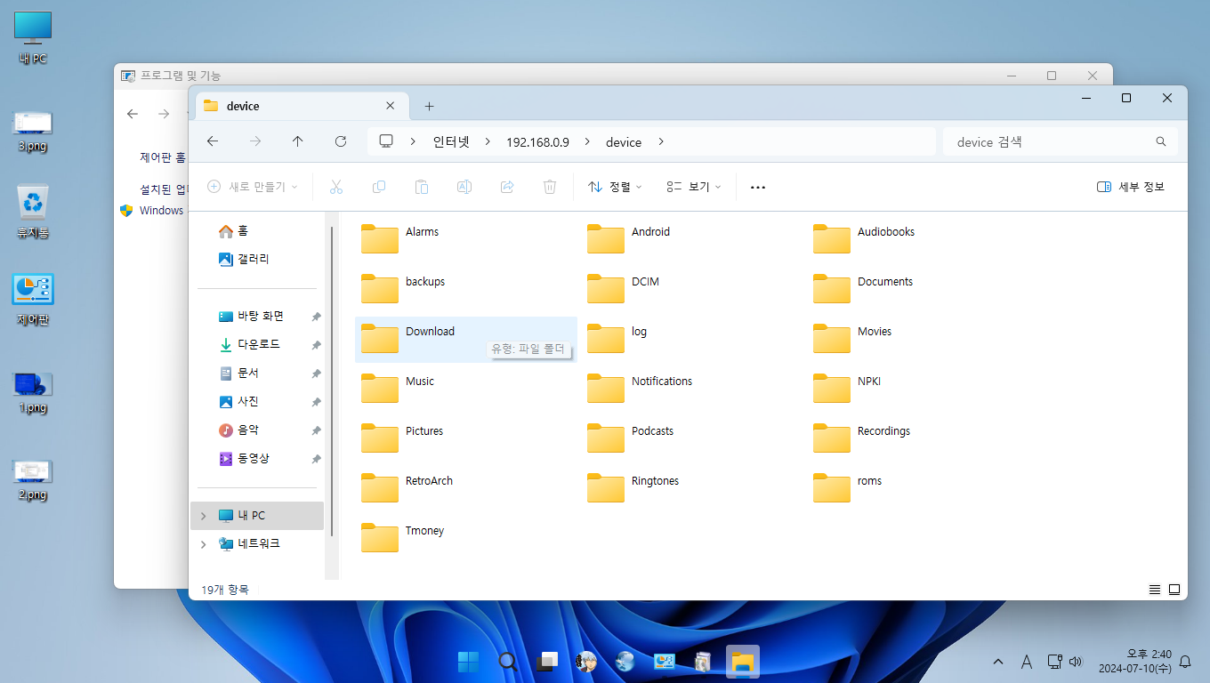Open 다운로드 in quick access

point(258,345)
